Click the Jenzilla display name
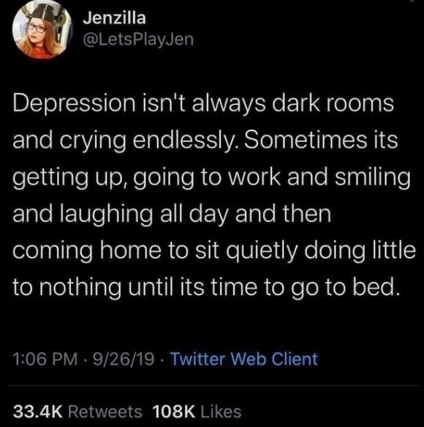 [x=114, y=18]
